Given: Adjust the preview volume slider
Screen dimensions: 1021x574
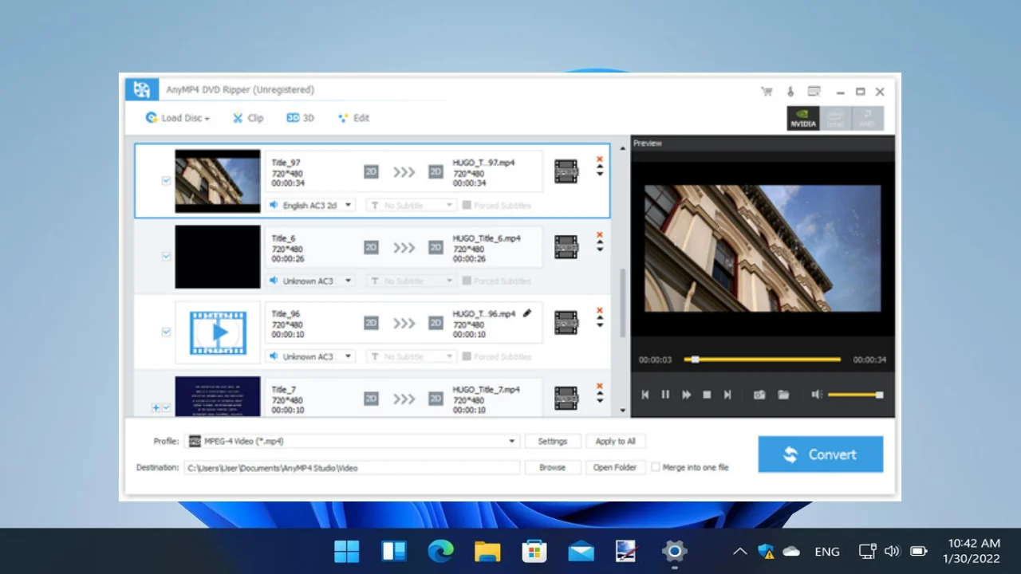Looking at the screenshot, I should pyautogui.click(x=855, y=395).
